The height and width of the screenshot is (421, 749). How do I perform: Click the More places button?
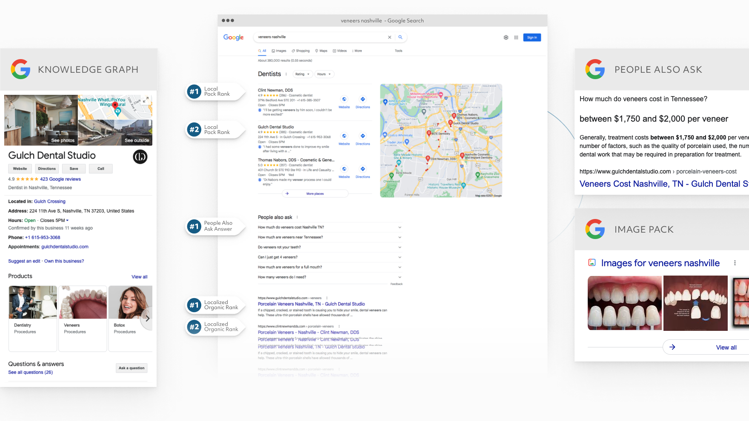click(x=315, y=193)
